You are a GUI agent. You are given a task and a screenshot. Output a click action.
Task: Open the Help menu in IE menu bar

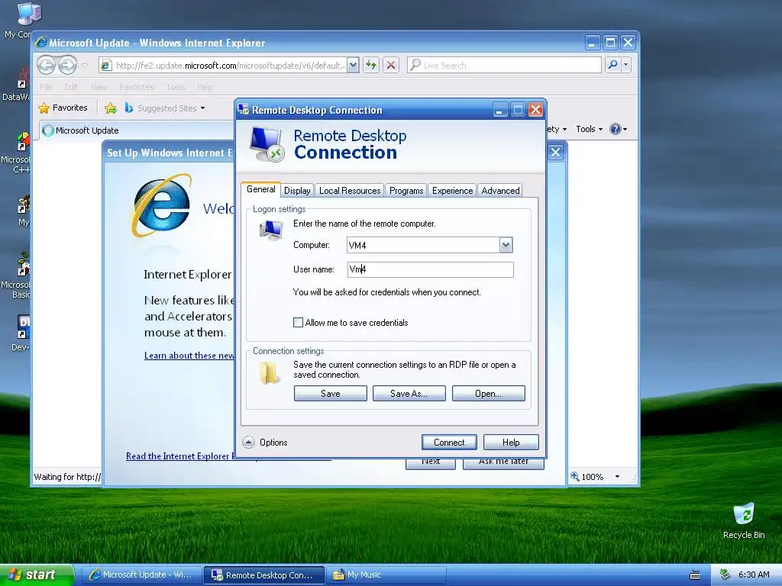[x=205, y=87]
